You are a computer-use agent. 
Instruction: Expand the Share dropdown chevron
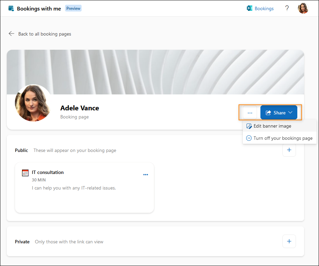(290, 112)
